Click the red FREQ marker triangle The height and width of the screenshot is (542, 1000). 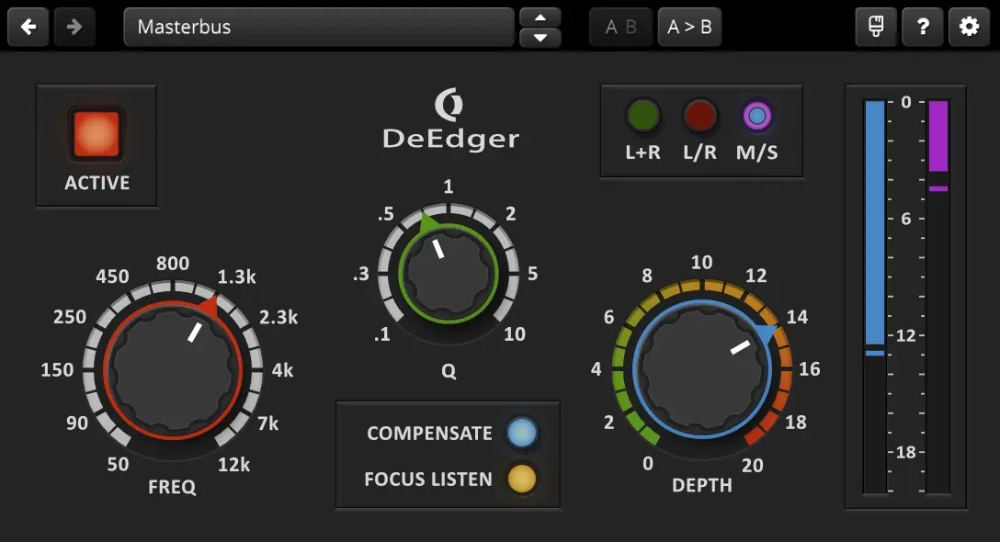point(210,307)
